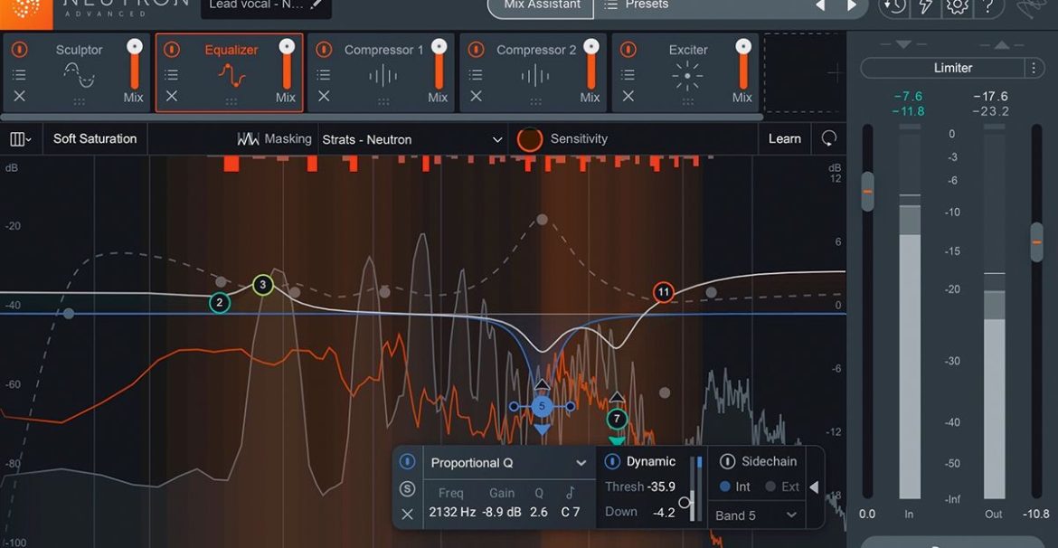Click the Learn button
This screenshot has height=548, width=1058.
(785, 139)
